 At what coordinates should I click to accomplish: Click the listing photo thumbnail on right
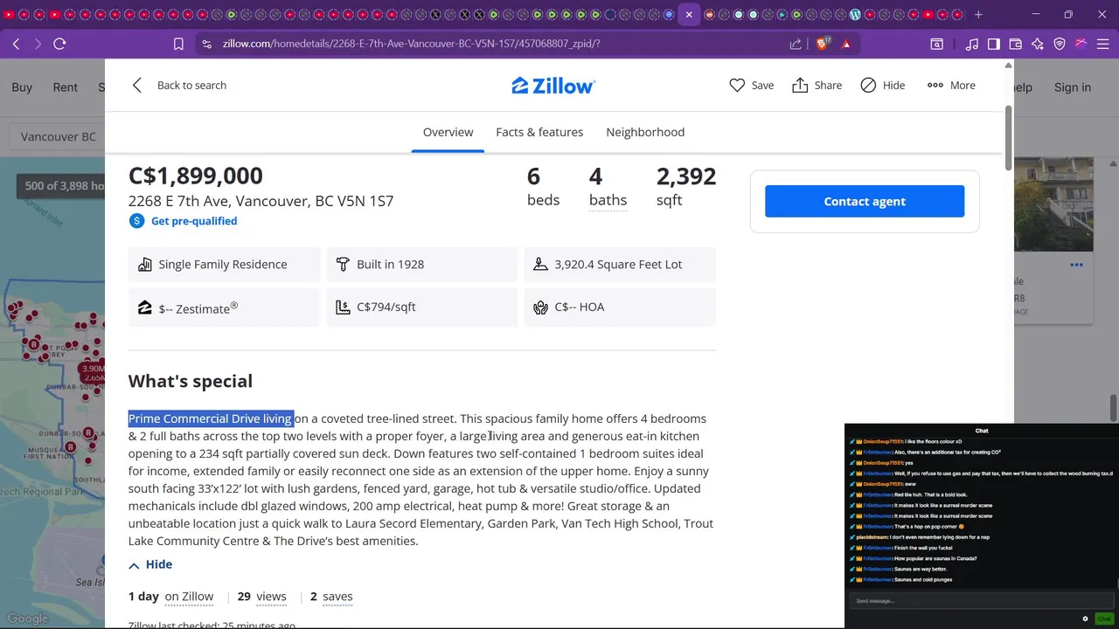pos(1053,204)
